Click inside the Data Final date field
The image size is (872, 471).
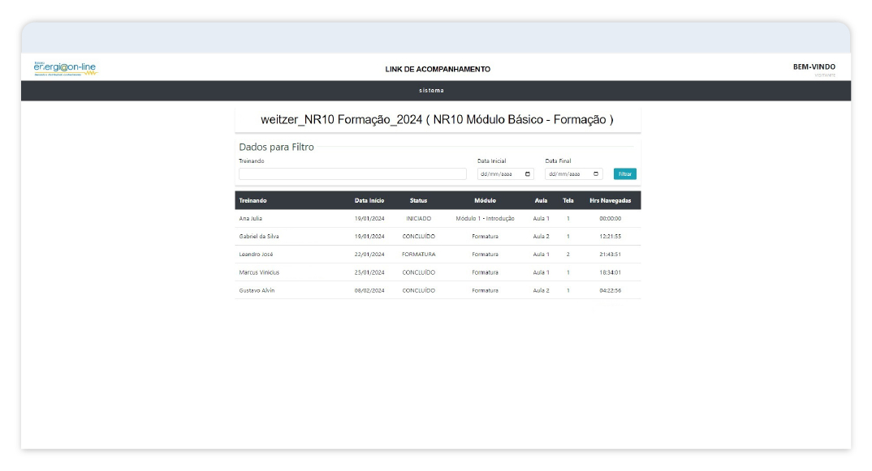tap(565, 173)
